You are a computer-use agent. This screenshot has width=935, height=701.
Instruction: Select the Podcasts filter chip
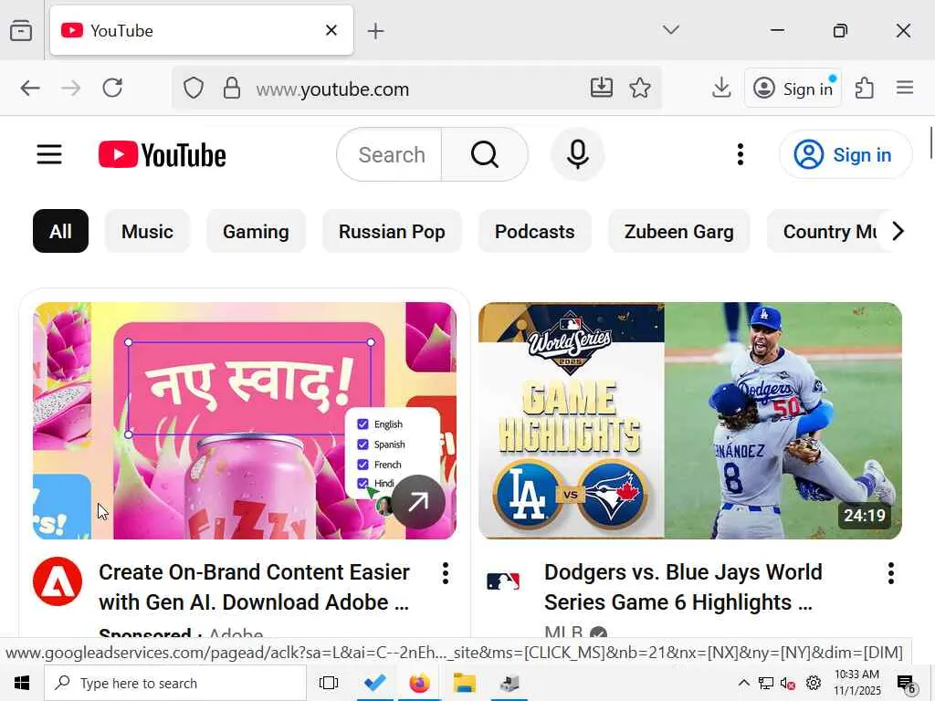coord(535,231)
